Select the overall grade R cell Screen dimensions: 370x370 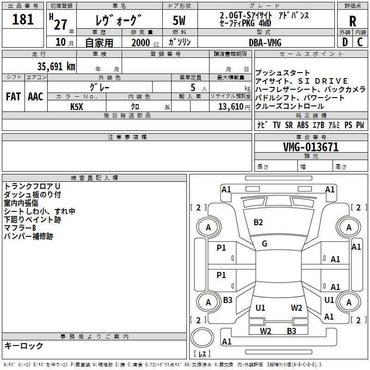(352, 20)
